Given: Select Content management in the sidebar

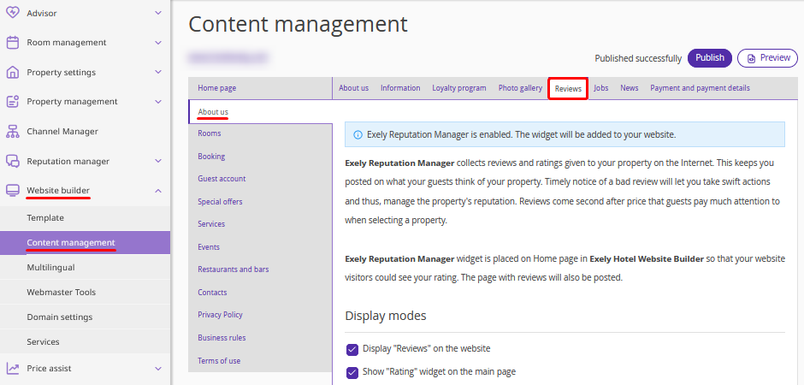Looking at the screenshot, I should (86, 243).
